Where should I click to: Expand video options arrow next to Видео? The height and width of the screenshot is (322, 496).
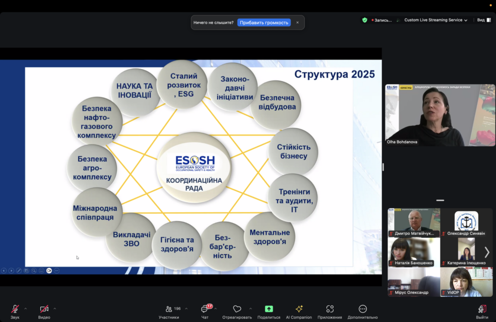(55, 308)
